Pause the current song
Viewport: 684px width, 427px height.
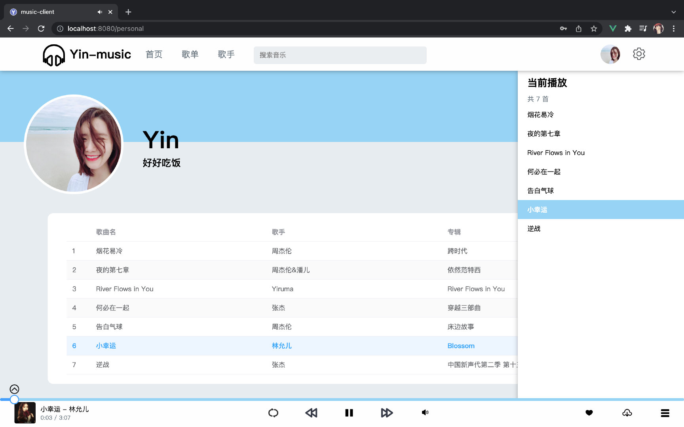click(349, 413)
